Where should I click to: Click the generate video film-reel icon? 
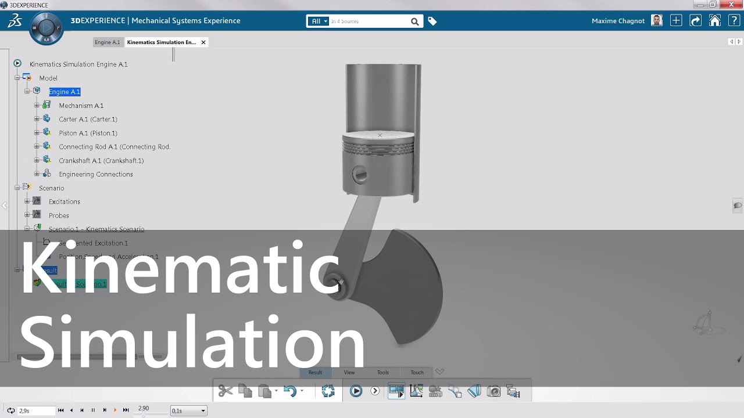click(x=435, y=391)
